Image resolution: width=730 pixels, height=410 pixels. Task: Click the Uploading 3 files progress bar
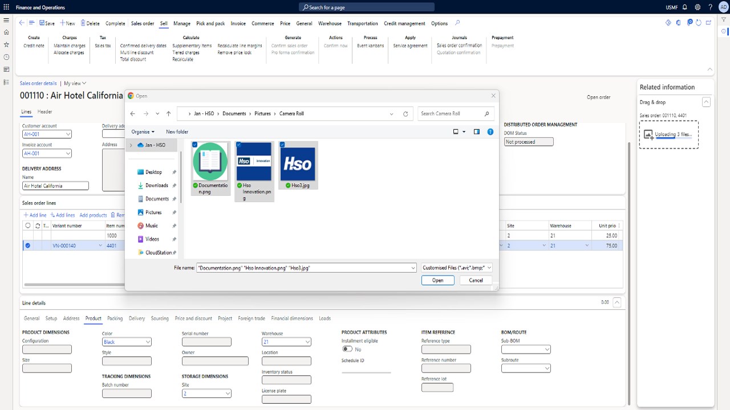coord(673,138)
